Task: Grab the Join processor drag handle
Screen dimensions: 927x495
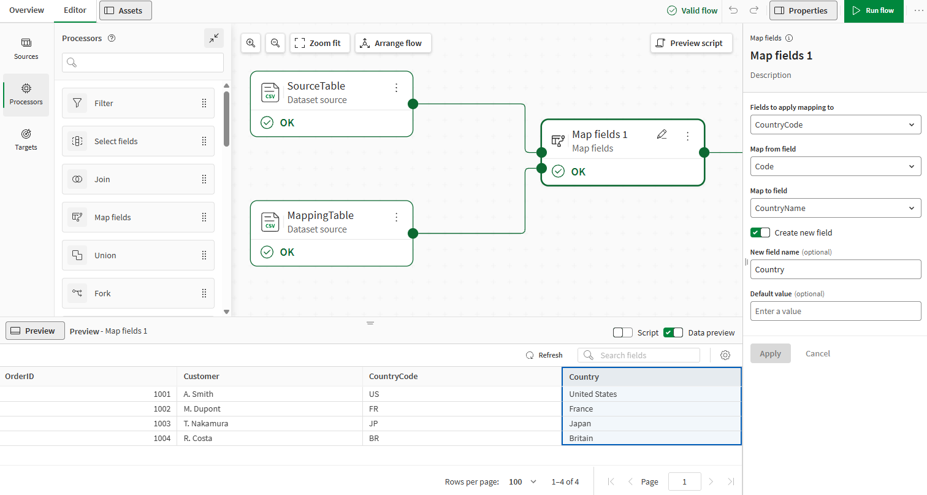Action: point(204,179)
